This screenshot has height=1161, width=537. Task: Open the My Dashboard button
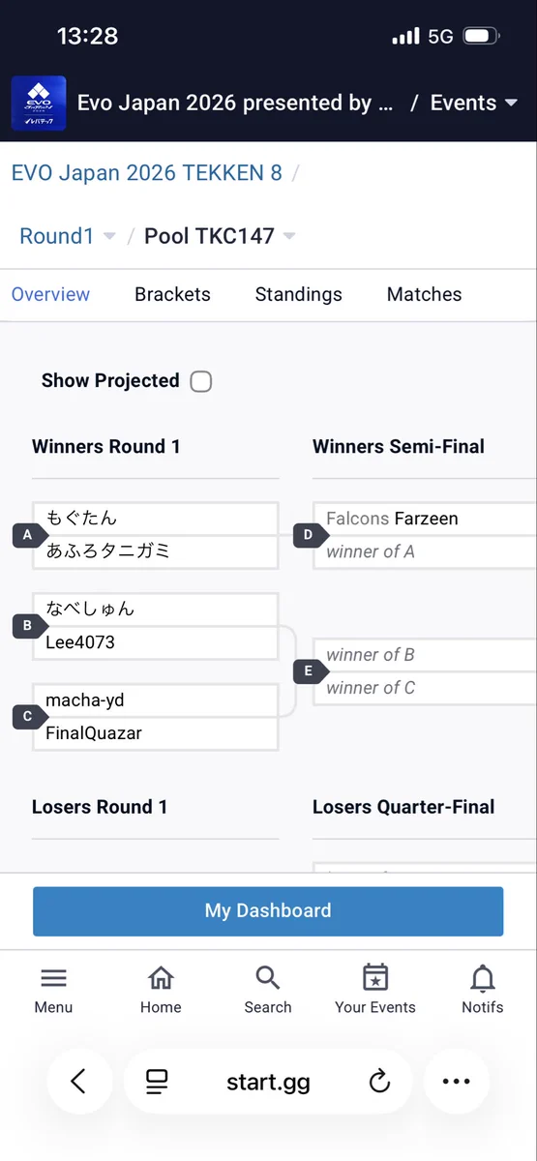click(268, 910)
